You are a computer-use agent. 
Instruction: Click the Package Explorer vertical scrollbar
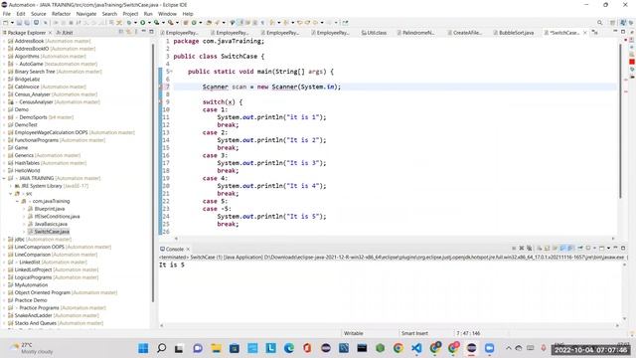[153, 172]
